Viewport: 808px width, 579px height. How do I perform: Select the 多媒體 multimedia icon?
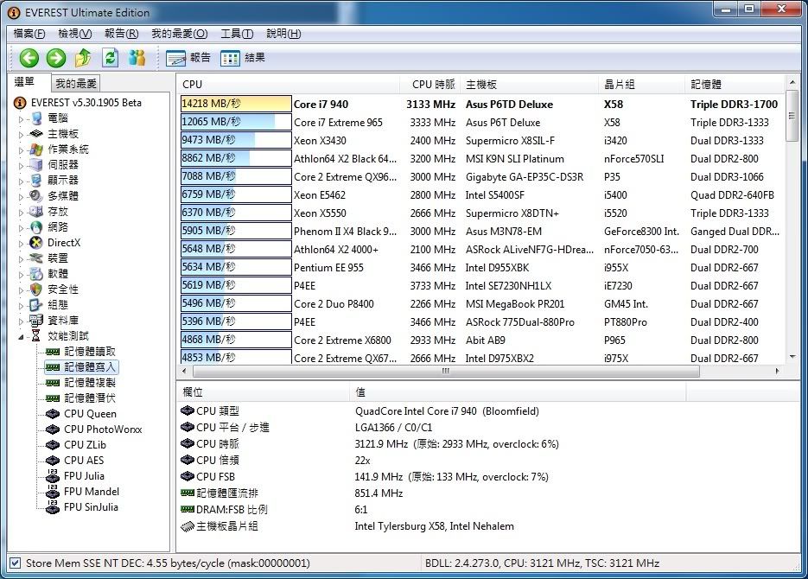(36, 196)
